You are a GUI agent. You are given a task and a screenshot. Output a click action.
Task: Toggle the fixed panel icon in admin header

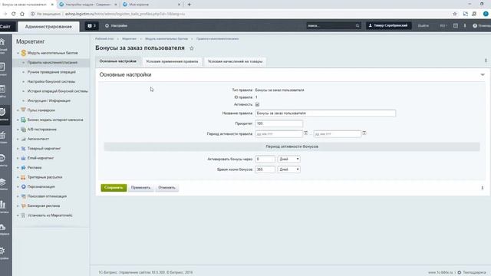[x=456, y=25]
